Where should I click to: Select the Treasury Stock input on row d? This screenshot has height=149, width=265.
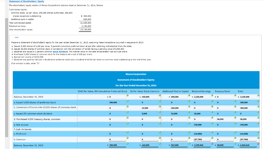224,119
